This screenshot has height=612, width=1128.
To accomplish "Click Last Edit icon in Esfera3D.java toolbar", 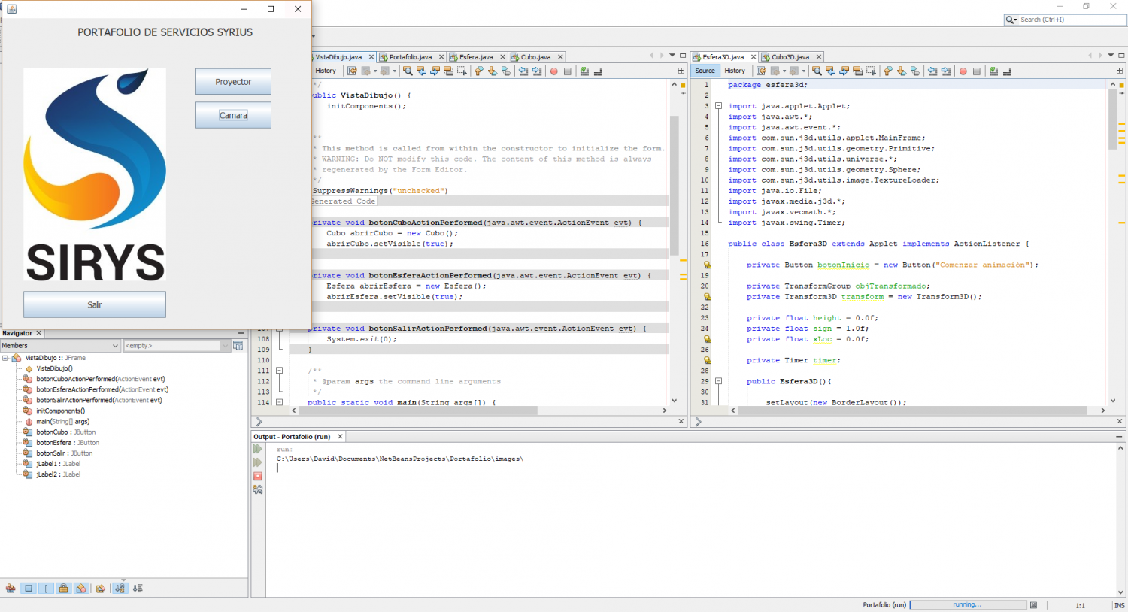I will pos(761,71).
